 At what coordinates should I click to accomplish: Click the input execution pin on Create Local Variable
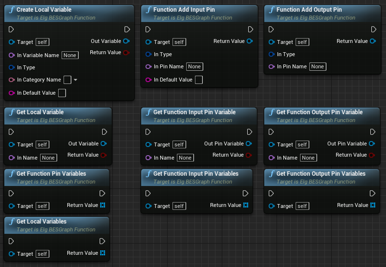(x=11, y=29)
